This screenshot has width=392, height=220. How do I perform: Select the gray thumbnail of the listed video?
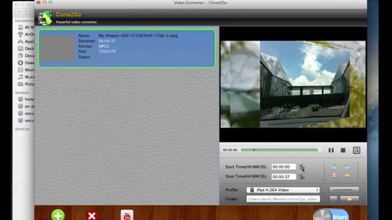58,48
